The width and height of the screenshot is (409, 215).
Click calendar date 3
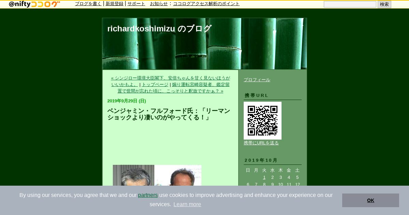(x=281, y=177)
